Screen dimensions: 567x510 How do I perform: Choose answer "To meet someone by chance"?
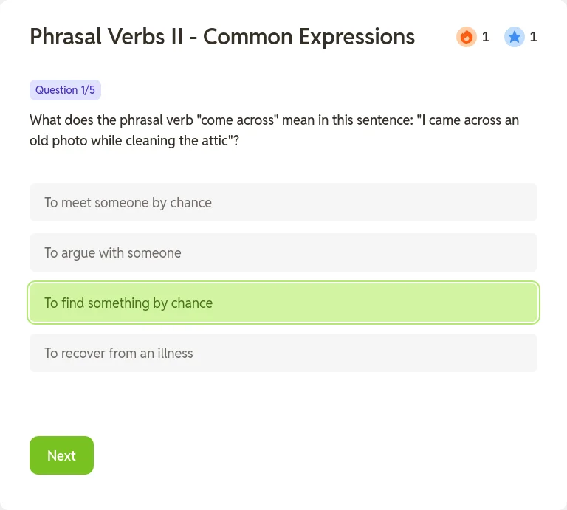pyautogui.click(x=283, y=202)
